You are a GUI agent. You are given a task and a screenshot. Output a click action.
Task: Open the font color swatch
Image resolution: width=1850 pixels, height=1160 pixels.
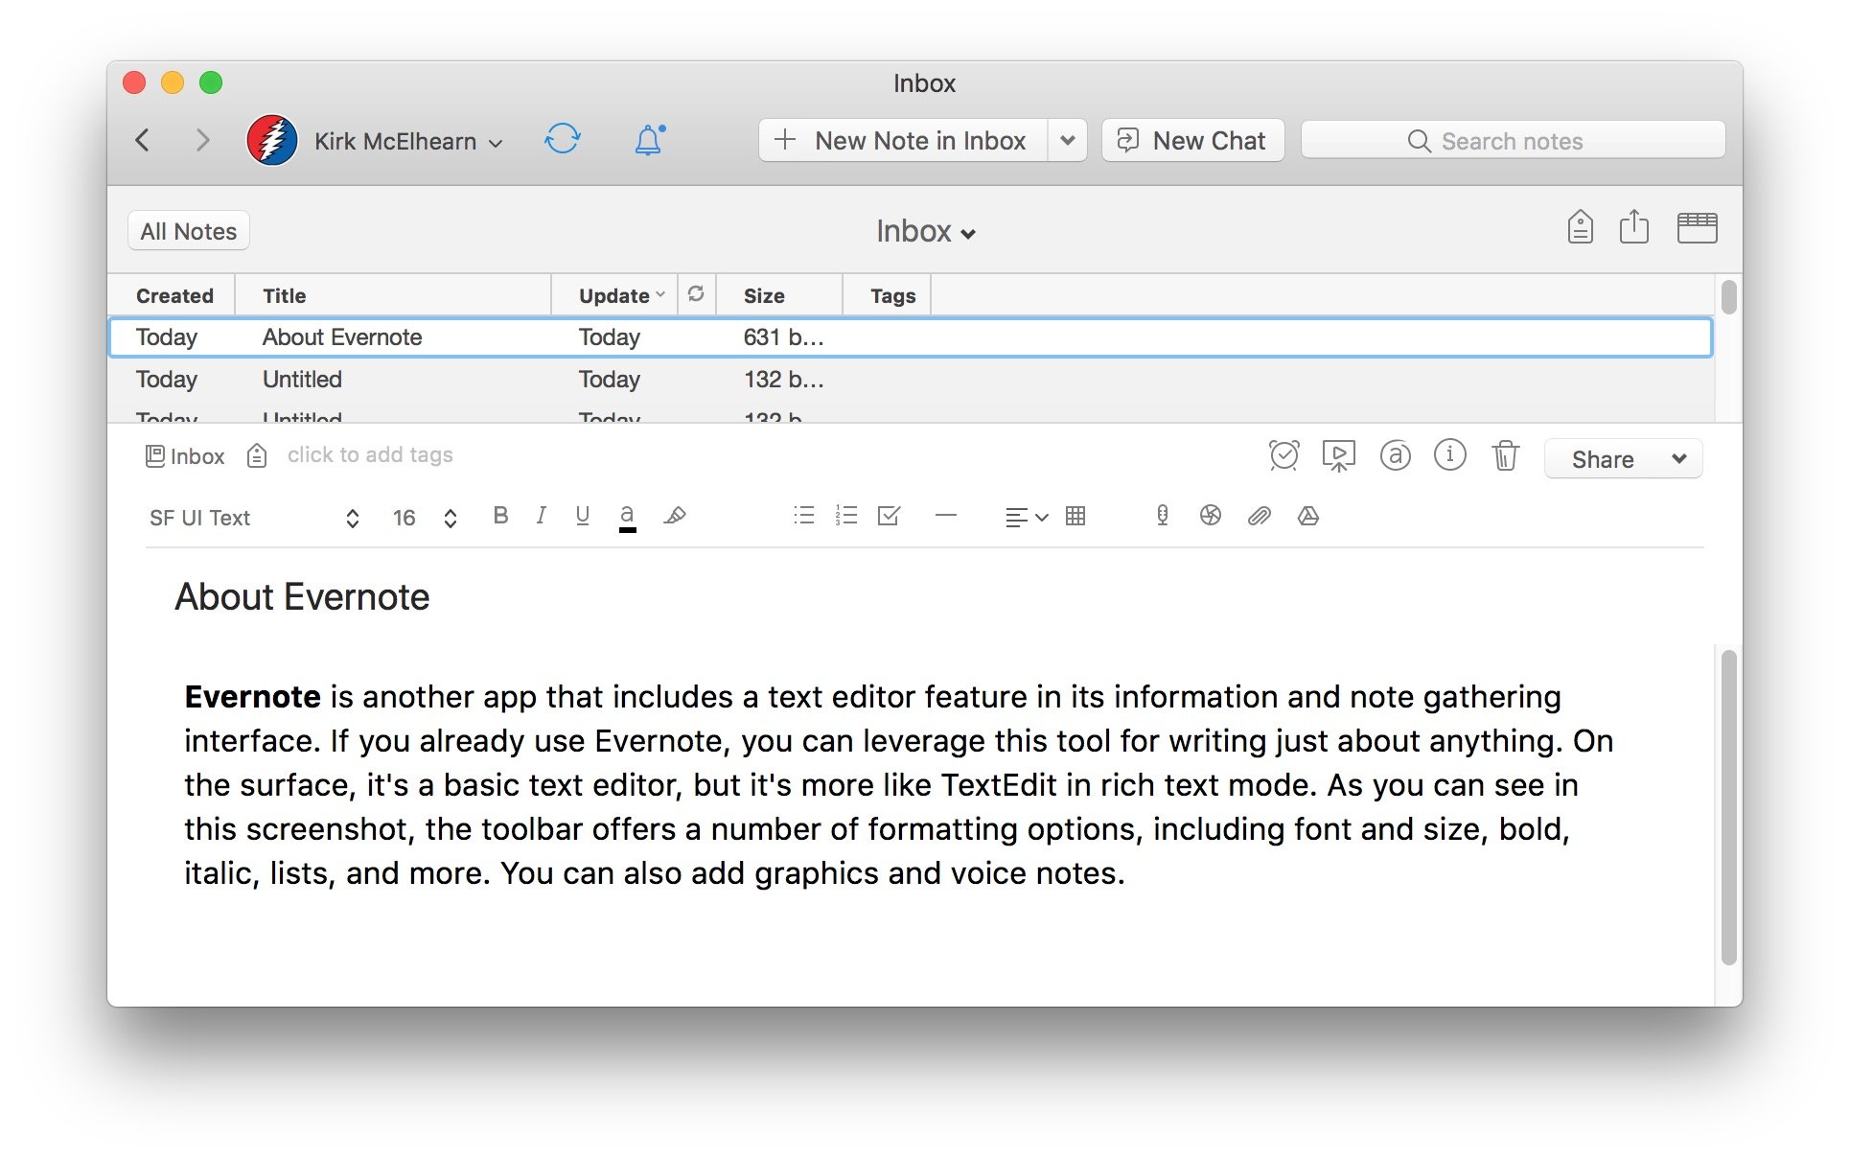pos(627,518)
